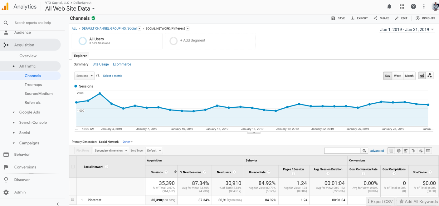Open the notifications bell
439x206 pixels.
389,7
